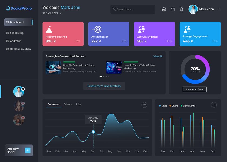This screenshot has height=162, width=227.
Task: Click Create my 7 days Strategy
Action: pyautogui.click(x=104, y=86)
